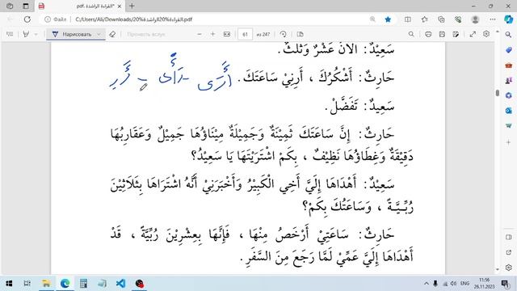The height and width of the screenshot is (291, 517).
Task: Toggle the Нарисовать draw tool
Action: tap(72, 34)
